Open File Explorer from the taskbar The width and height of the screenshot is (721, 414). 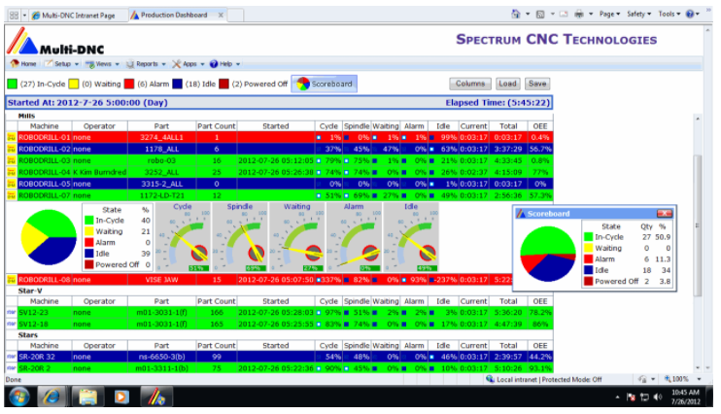point(87,397)
